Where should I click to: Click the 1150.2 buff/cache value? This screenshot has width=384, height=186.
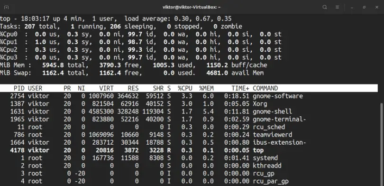click(x=217, y=65)
